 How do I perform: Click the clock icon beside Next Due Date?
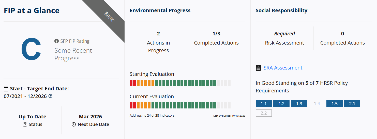[74, 125]
